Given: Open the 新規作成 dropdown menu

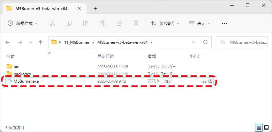Looking at the screenshot, I should pos(23,23).
